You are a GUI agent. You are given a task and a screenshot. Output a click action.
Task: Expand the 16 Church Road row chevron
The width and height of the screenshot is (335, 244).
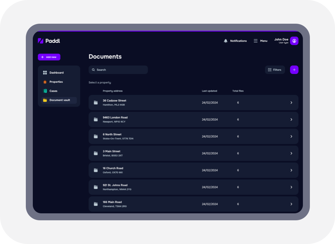pyautogui.click(x=291, y=170)
